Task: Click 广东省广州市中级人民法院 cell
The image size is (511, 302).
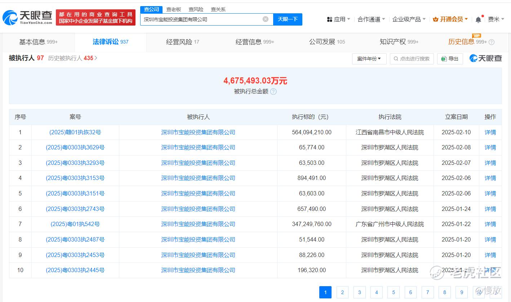Action: point(390,224)
